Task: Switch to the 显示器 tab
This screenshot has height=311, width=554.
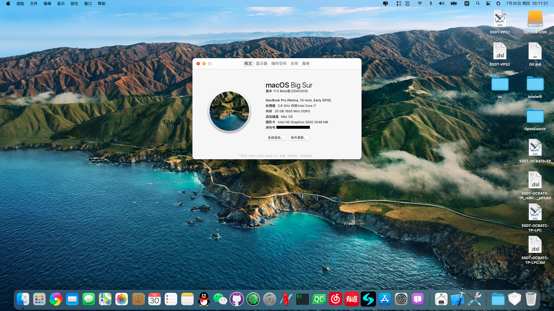Action: (x=262, y=64)
